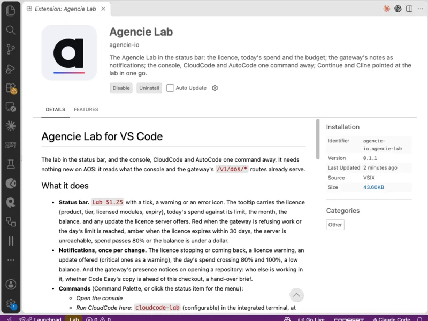The width and height of the screenshot is (428, 321).
Task: Open the connected-squares extension view
Action: click(11, 221)
